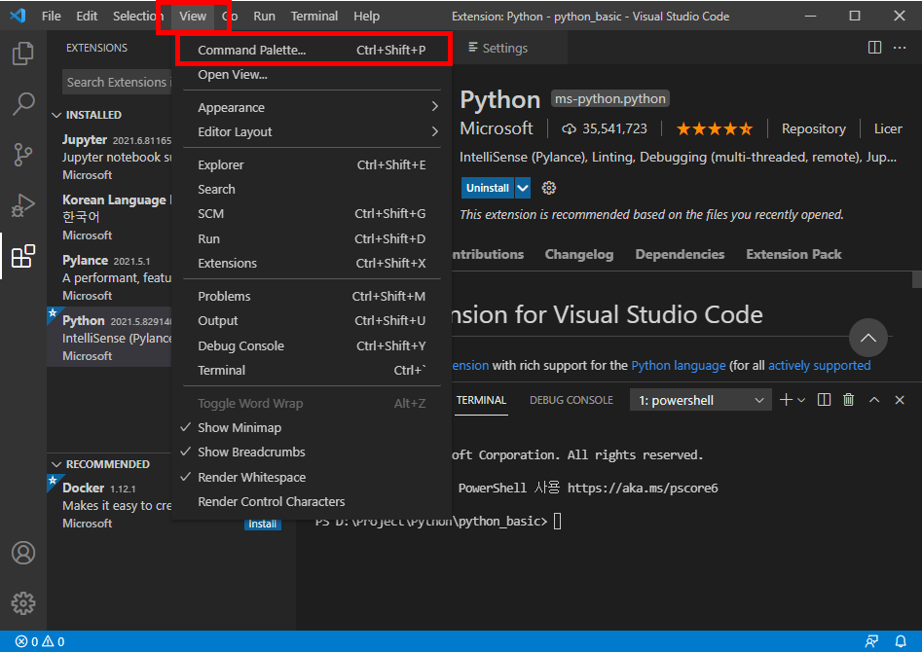Open the Changelog tab
Screen dimensions: 922x652
578,255
